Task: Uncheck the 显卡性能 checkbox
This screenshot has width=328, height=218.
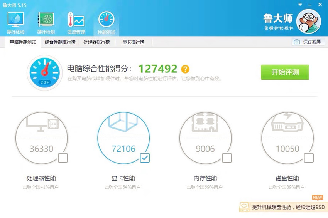Action: point(145,158)
